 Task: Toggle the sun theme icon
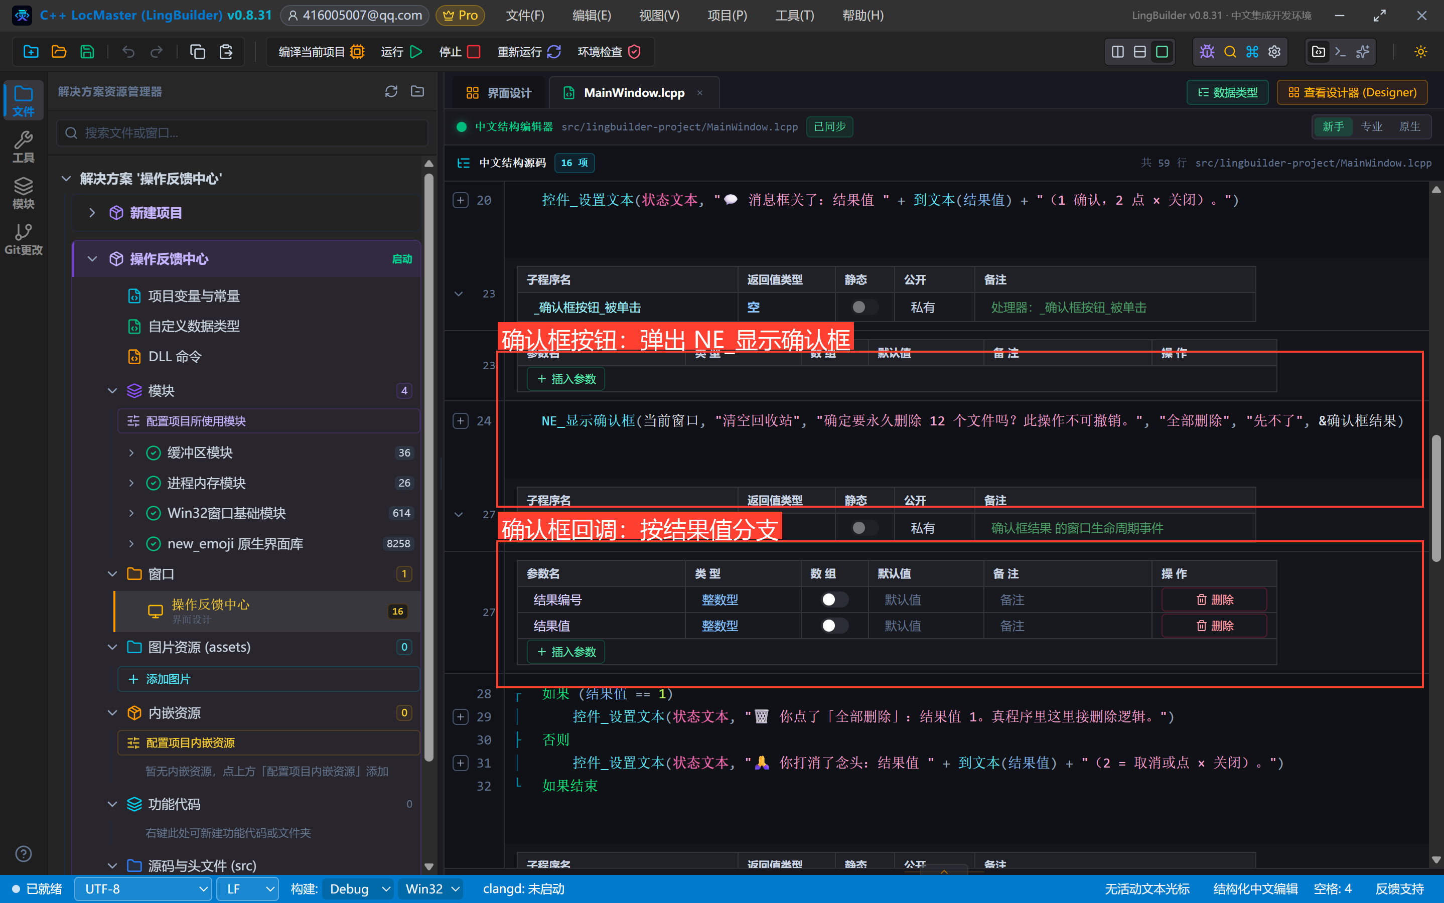tap(1421, 52)
